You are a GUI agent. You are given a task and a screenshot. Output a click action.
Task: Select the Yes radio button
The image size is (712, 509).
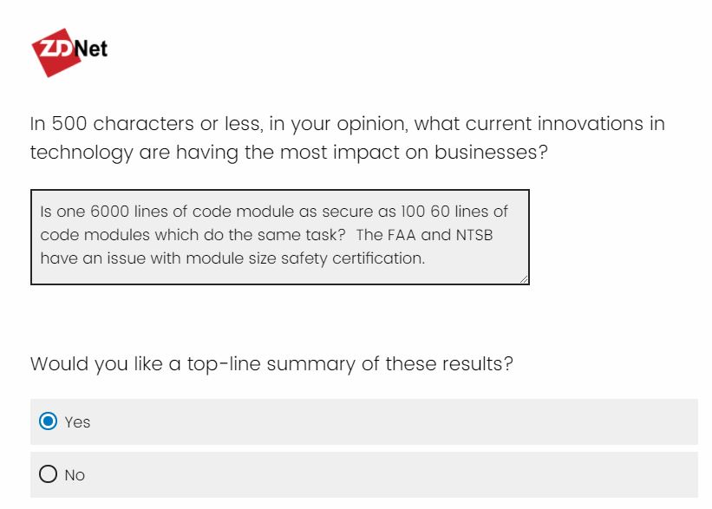pyautogui.click(x=49, y=421)
